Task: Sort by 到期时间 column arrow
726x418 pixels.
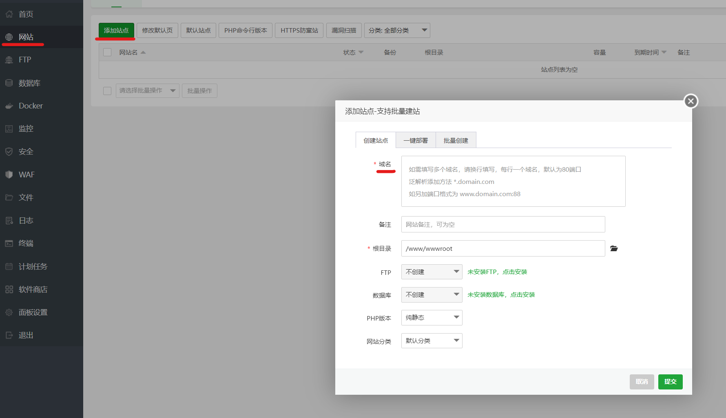Action: pos(664,52)
